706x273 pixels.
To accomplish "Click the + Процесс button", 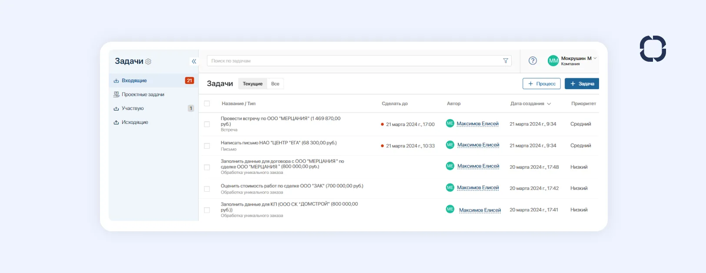I will point(541,84).
